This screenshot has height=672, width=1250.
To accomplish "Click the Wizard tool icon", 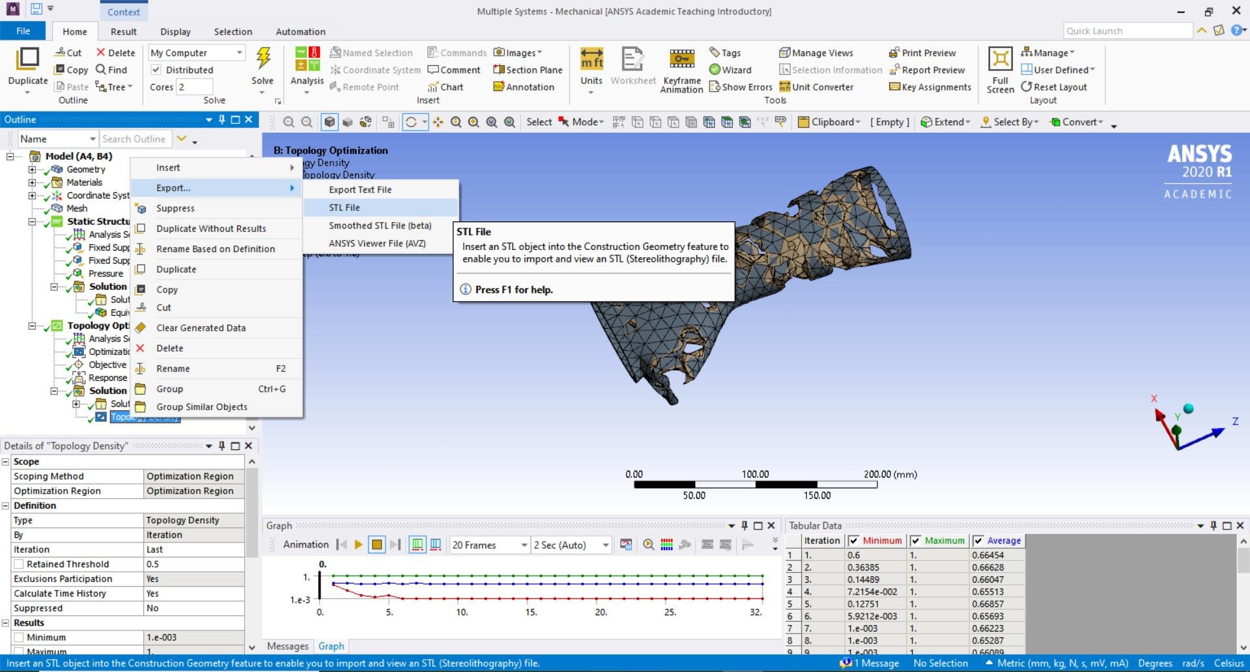I will click(715, 70).
